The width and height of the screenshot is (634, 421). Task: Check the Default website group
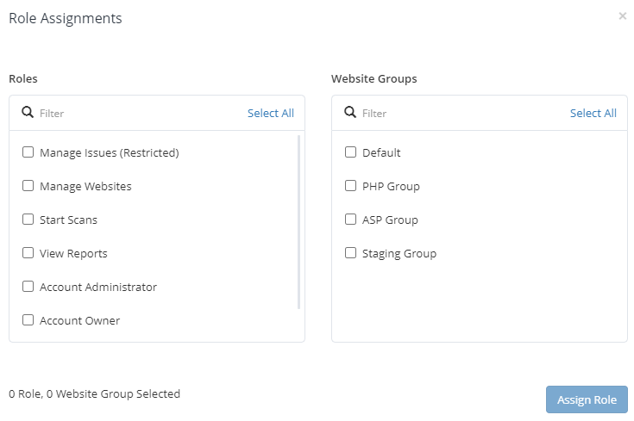click(x=351, y=152)
